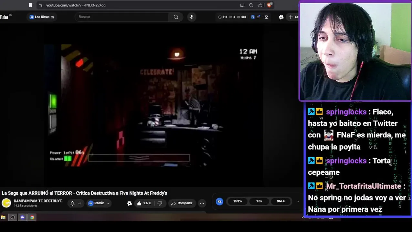The image size is (412, 232).
Task: Open Discord from the taskbar
Action: 22,217
